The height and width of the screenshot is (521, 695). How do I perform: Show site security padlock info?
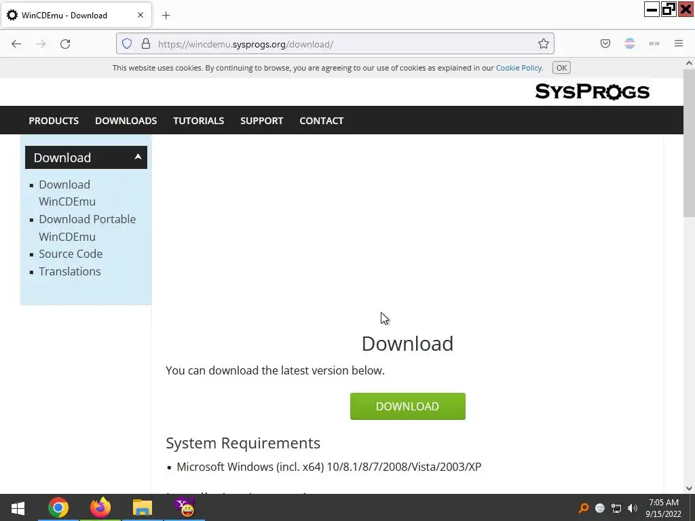[146, 44]
